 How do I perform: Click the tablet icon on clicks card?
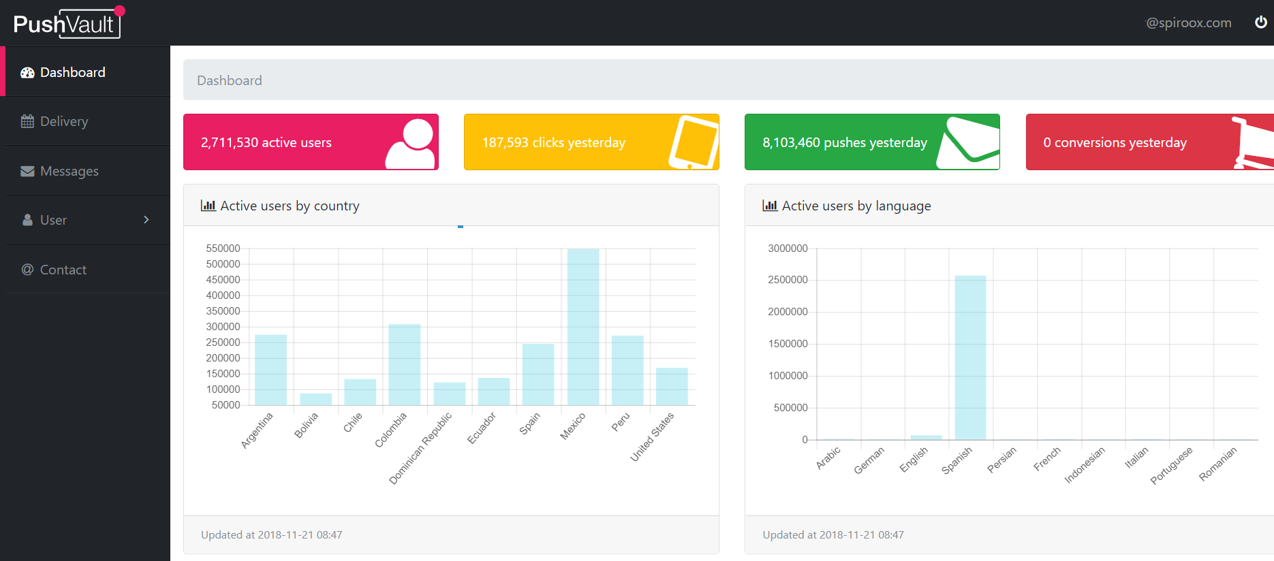(694, 142)
